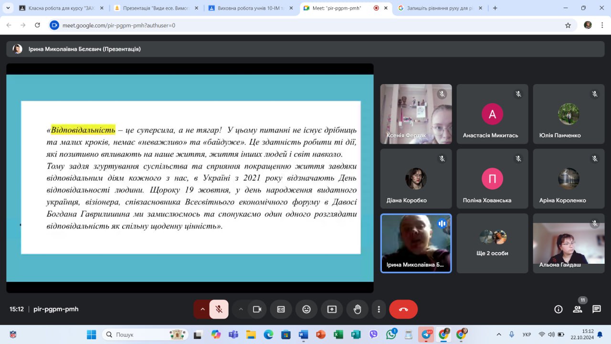
Task: Click the 'Ще 2 особи' participants tile
Action: (x=492, y=243)
